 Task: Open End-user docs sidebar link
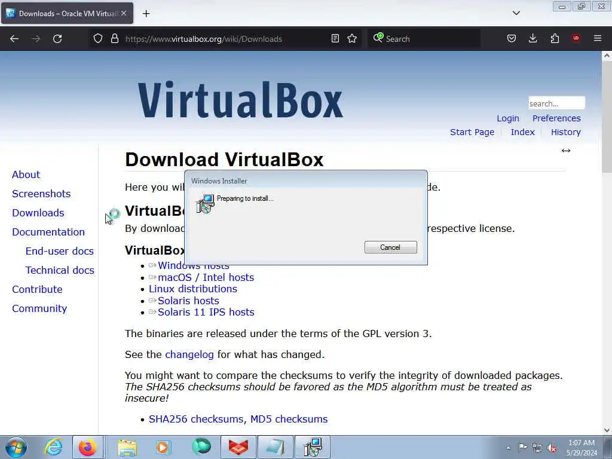tap(59, 251)
